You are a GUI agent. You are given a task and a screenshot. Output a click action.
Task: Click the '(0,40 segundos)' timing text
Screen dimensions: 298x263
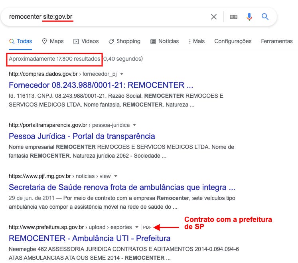pos(123,59)
